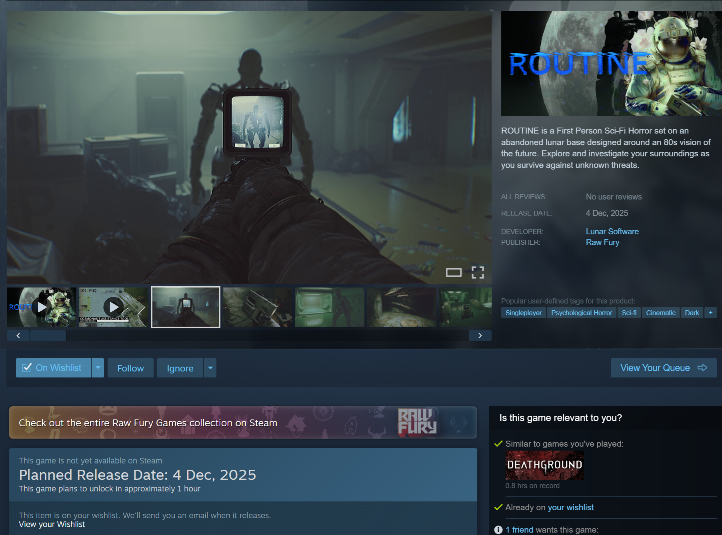722x535 pixels.
Task: Select the Cinematic tag
Action: pyautogui.click(x=660, y=313)
